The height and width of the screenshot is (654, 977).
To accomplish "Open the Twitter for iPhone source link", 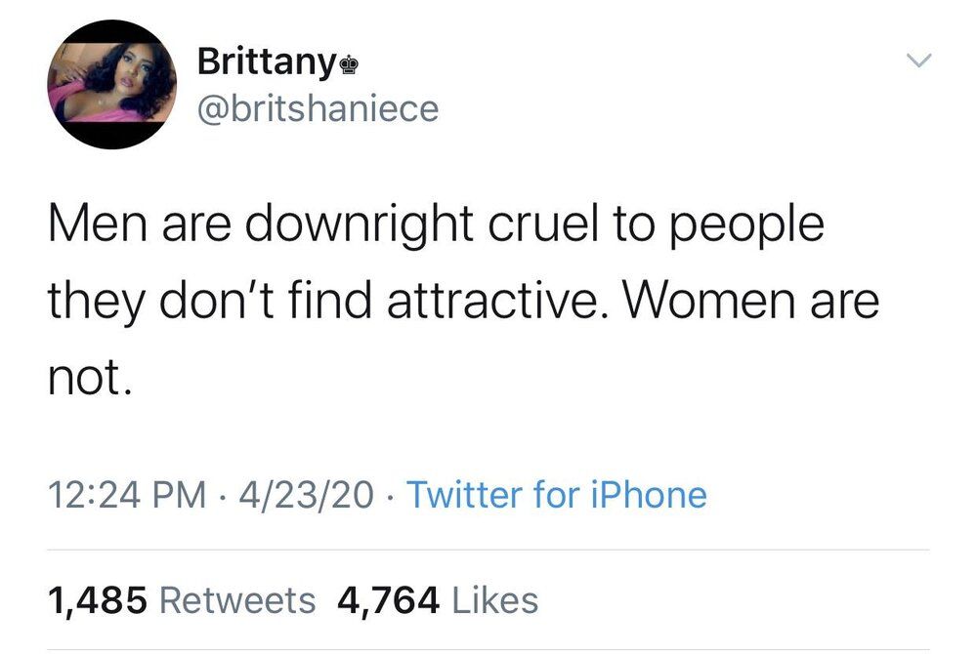I will click(x=557, y=495).
